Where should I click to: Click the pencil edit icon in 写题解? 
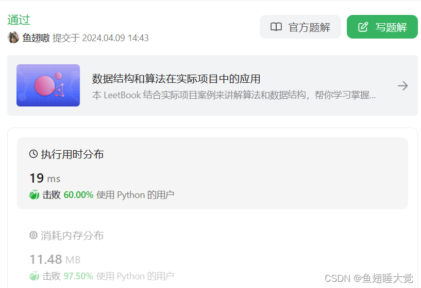pos(363,27)
